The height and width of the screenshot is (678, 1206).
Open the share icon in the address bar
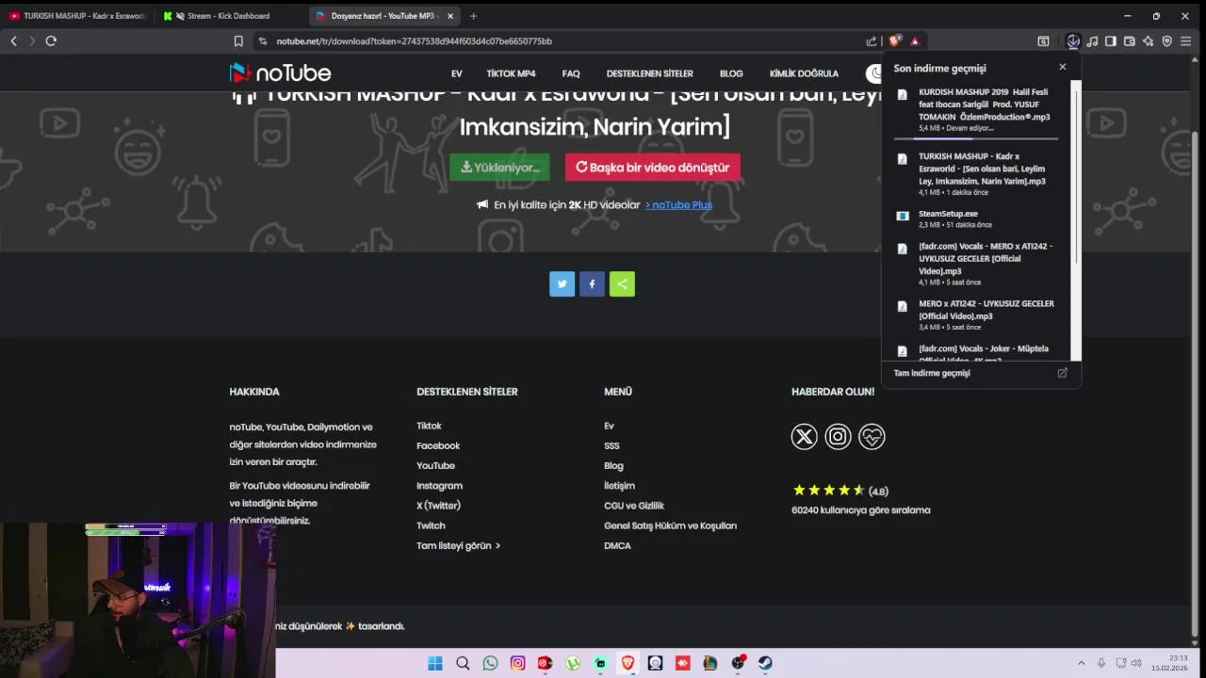point(872,41)
